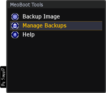Click the upload arrow Manage Backups icon

click(15, 26)
